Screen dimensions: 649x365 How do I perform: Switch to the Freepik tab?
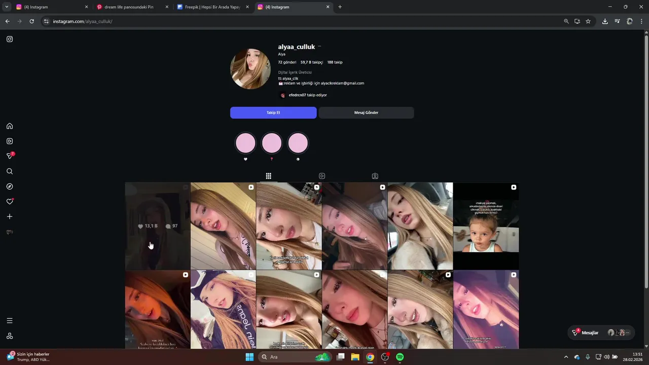213,7
